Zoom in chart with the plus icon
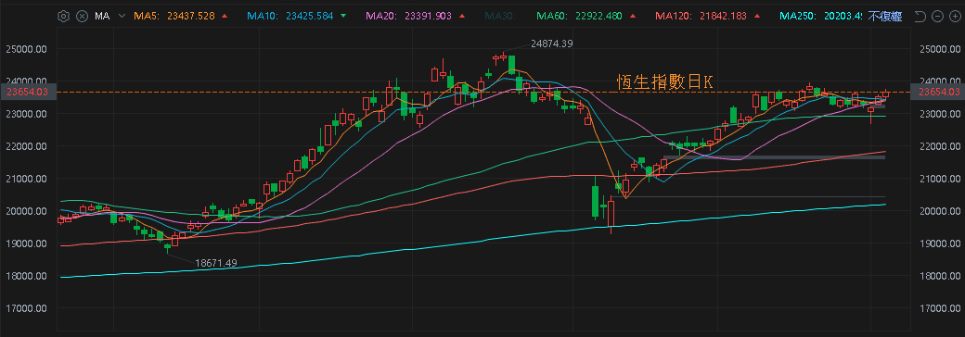Screen dimensions: 965x337 pyautogui.click(x=955, y=17)
